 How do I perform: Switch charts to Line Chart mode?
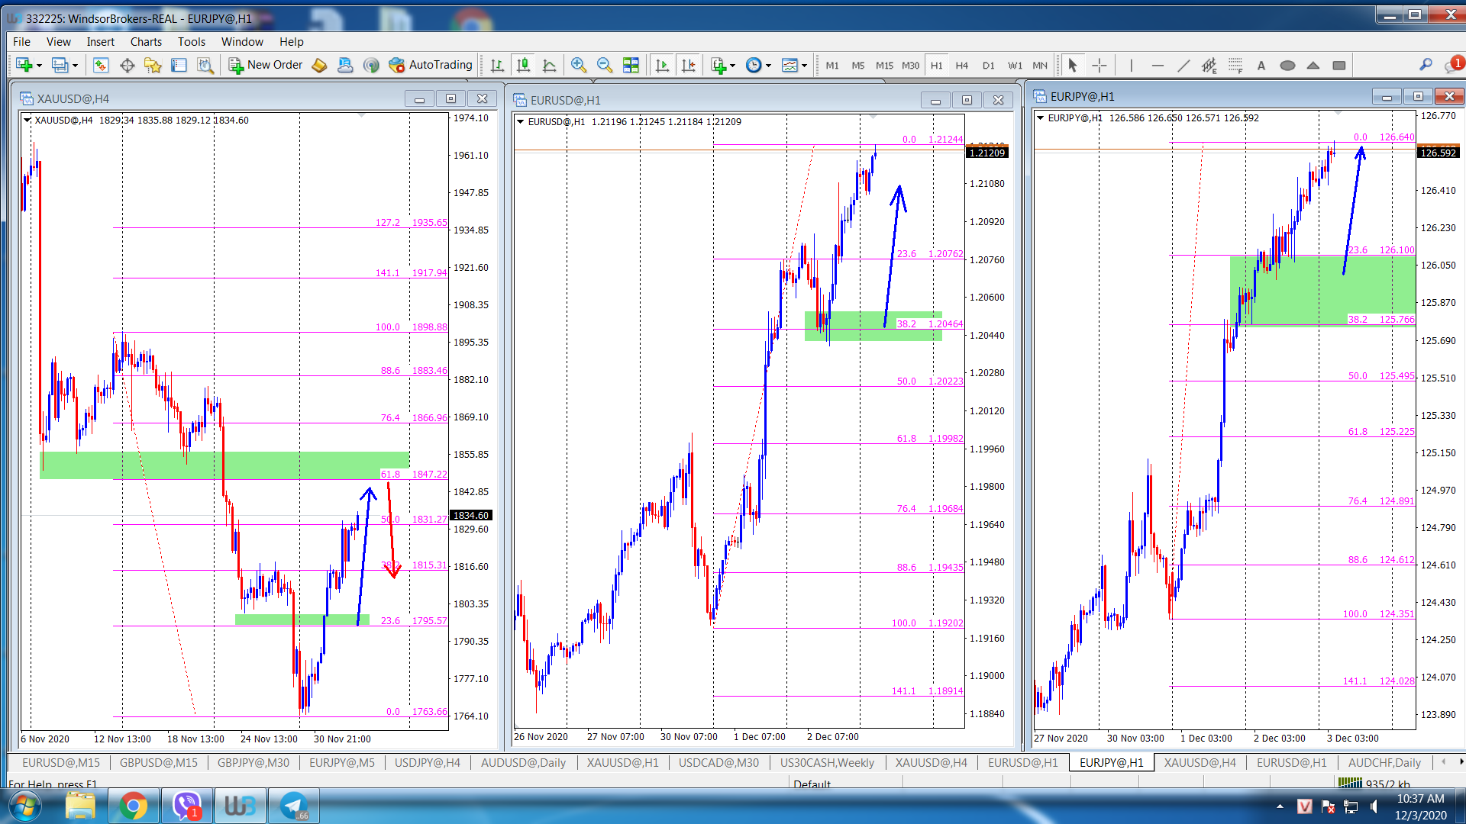(x=549, y=66)
